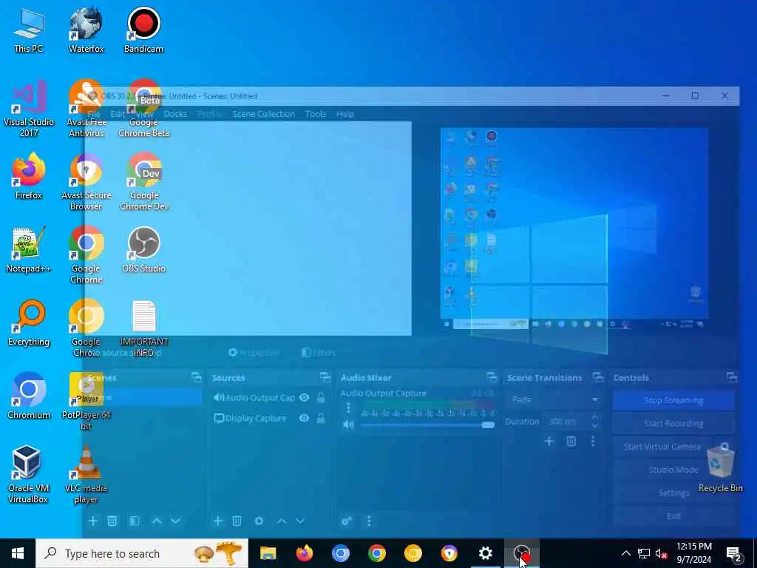Screen dimensions: 757x568
Task: Select Notepad++ desktop icon
Action: pos(29,250)
